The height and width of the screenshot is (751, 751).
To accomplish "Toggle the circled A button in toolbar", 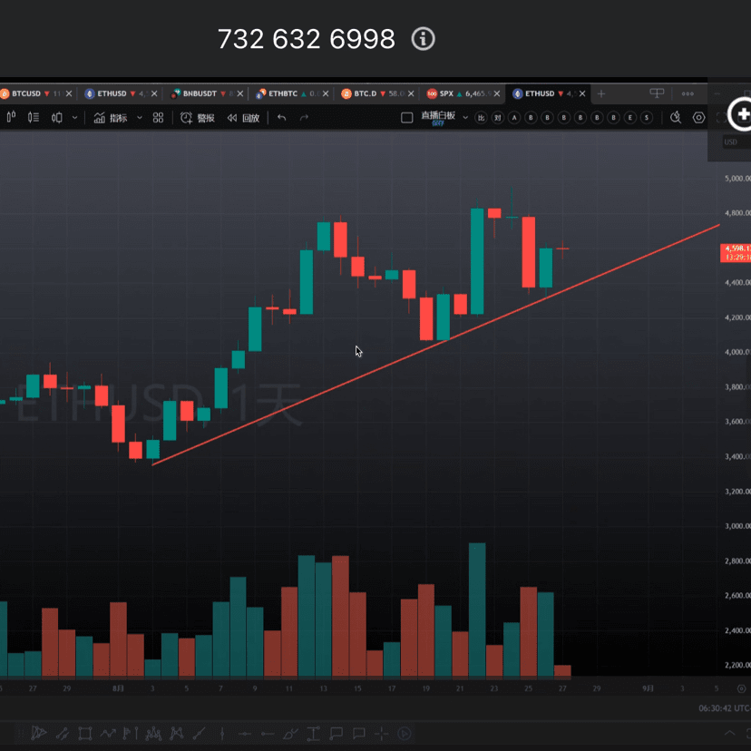I will tap(513, 118).
